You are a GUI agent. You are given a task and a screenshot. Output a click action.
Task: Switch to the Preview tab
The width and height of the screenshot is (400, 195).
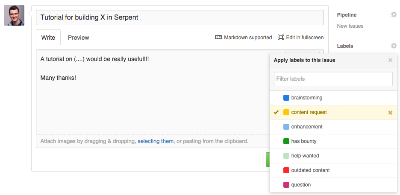point(79,38)
